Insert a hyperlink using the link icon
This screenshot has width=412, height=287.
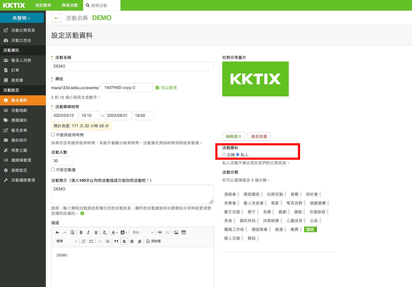160,232
